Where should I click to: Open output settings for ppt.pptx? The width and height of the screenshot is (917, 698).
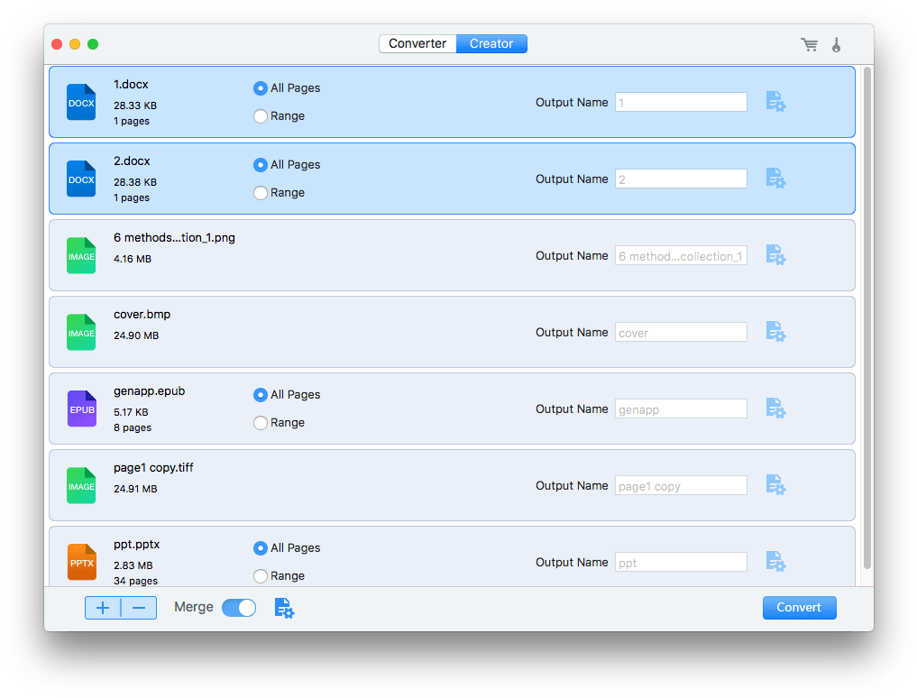point(775,562)
